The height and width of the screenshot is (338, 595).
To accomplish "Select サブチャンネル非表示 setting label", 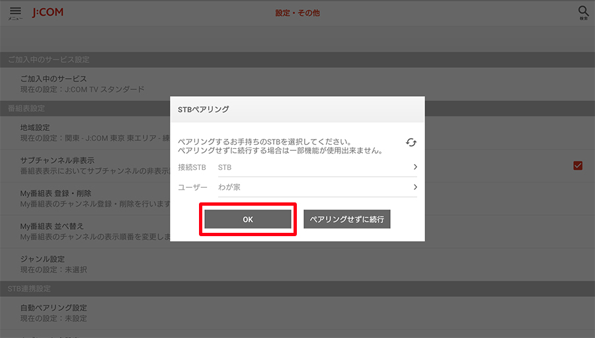I will point(58,160).
